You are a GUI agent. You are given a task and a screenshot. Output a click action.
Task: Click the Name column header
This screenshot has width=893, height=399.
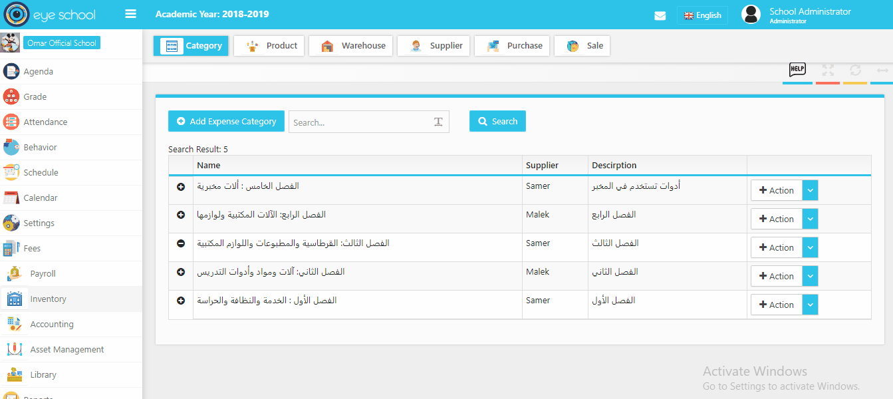click(x=209, y=166)
